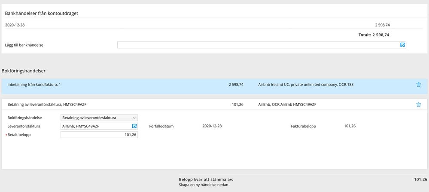The width and height of the screenshot is (429, 192).
Task: Click the search icon in Lägg till bankhändelse field
Action: (402, 45)
